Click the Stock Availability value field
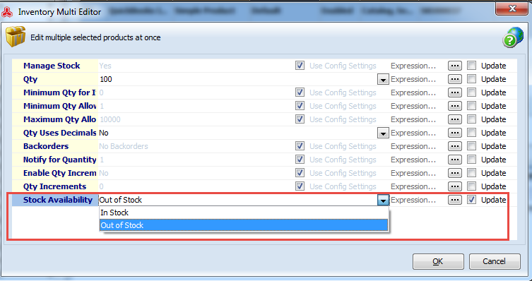The height and width of the screenshot is (281, 532). [x=237, y=200]
